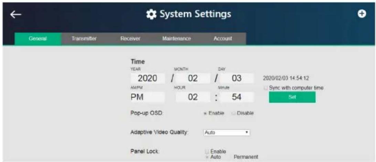
Task: Click the AM/PM field showing PM
Action: 148,97
